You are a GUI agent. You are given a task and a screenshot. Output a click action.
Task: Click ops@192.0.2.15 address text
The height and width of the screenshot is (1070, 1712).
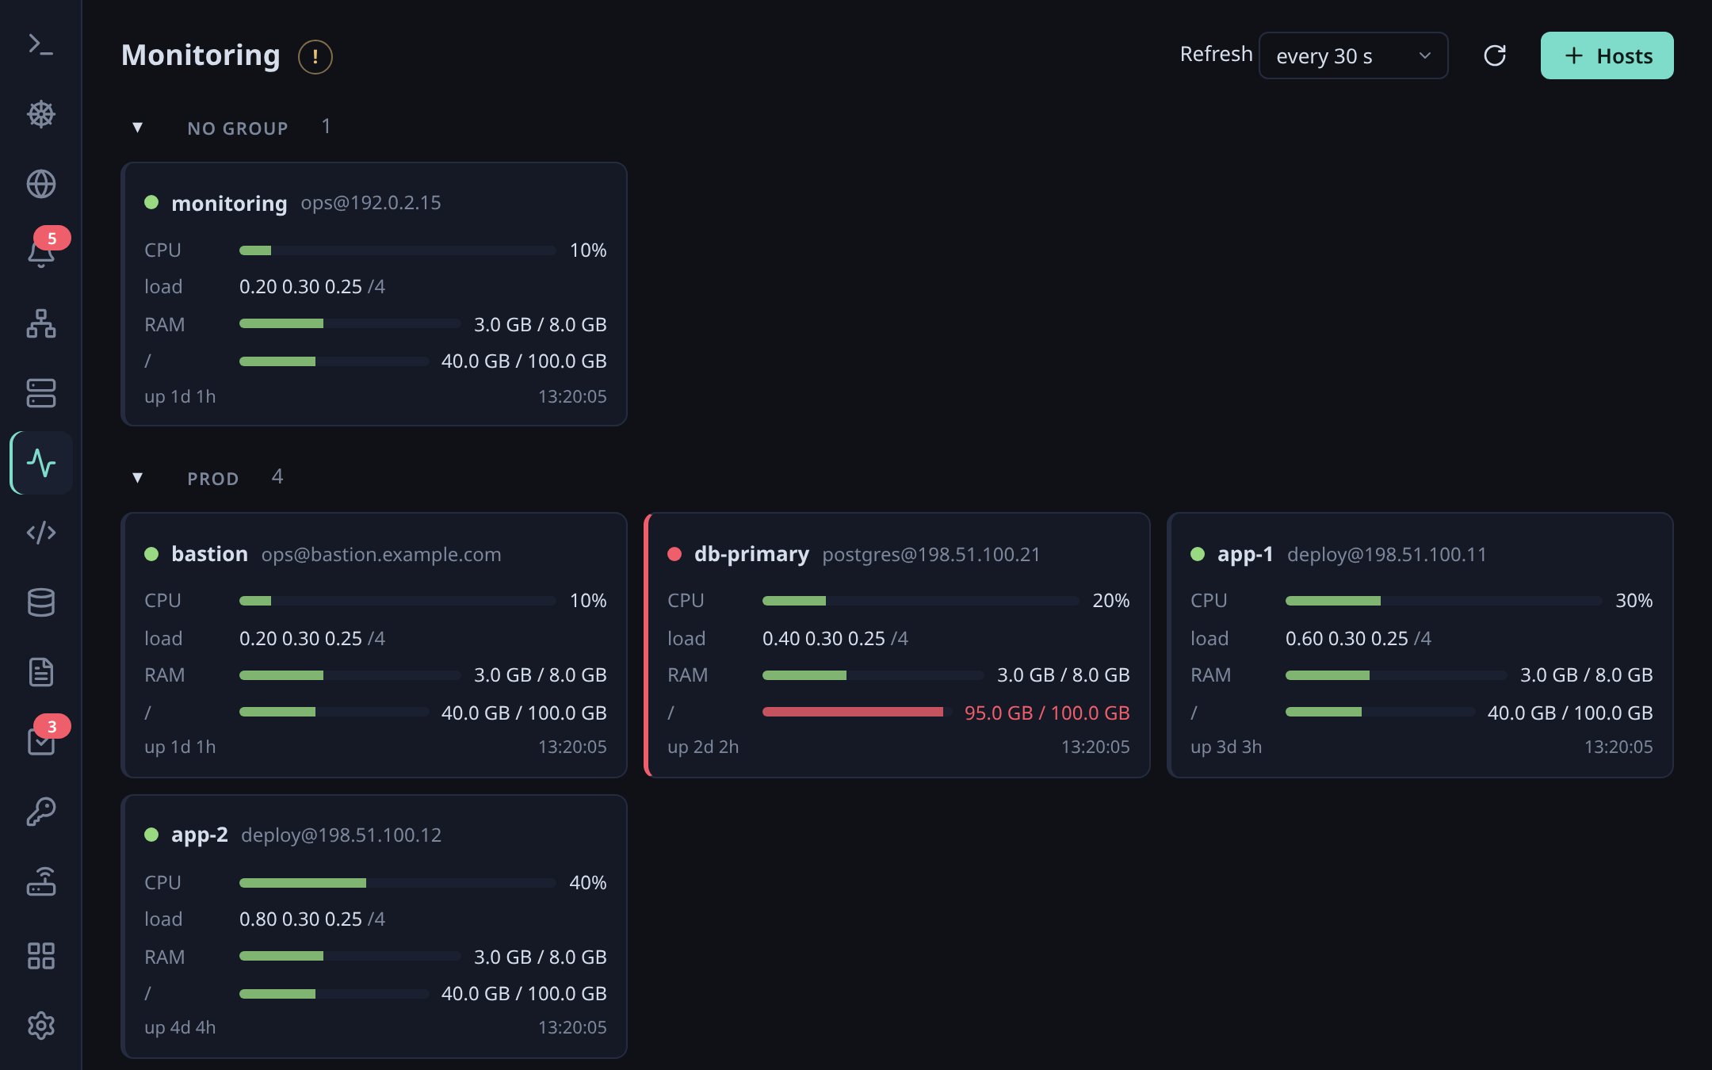(x=370, y=202)
